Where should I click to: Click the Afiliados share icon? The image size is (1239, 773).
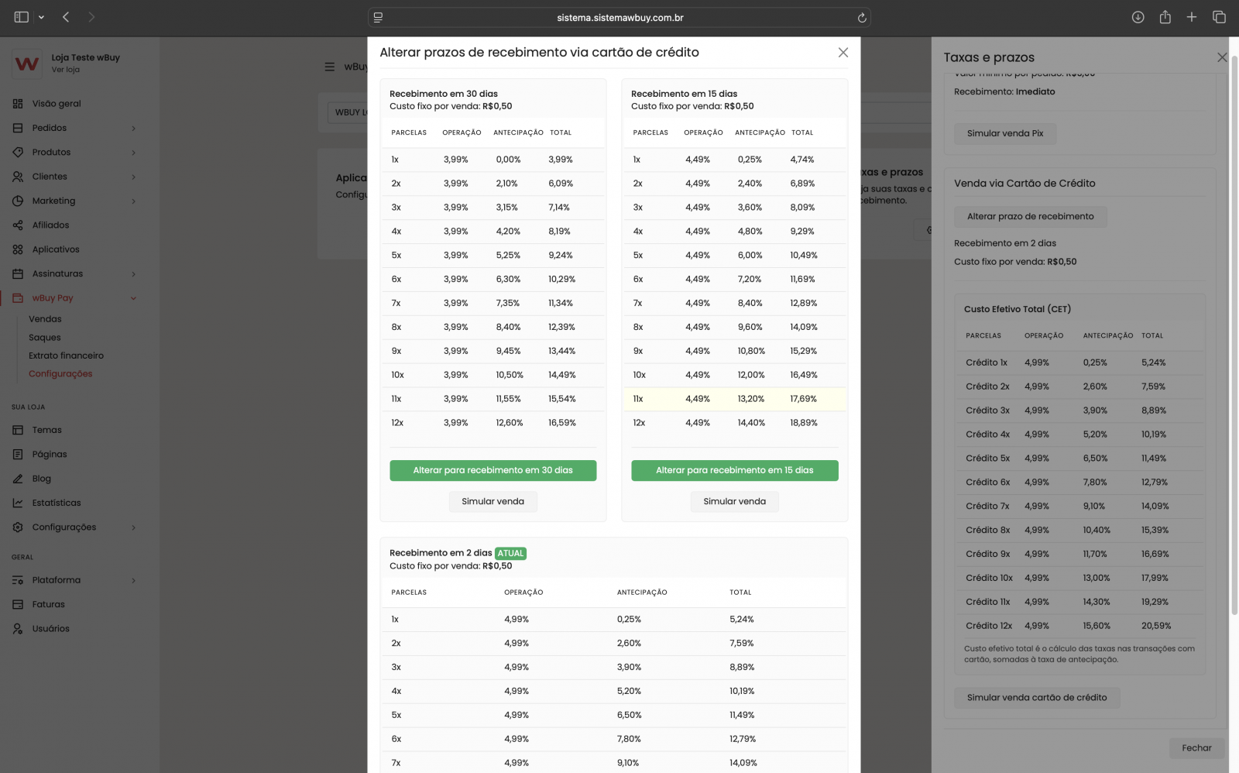[18, 225]
